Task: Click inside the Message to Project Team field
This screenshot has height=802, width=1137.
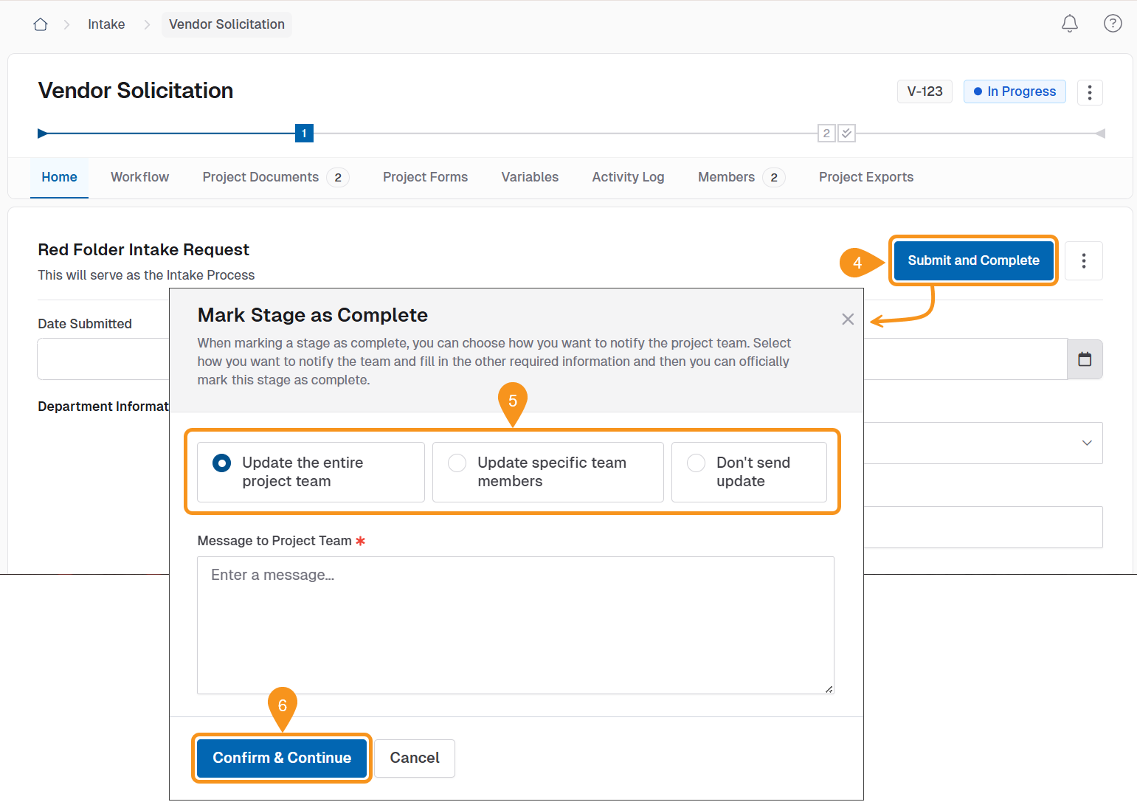Action: pos(515,623)
